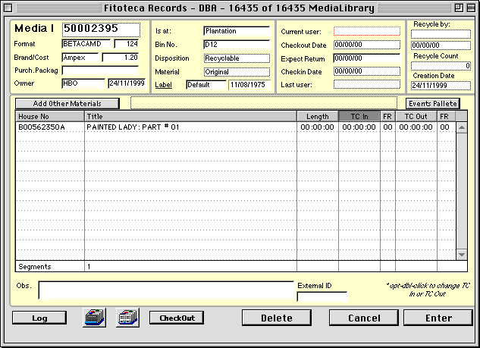Viewport: 480px width, 348px height.
Task: Click the window collapse box in title bar
Action: pyautogui.click(x=471, y=8)
